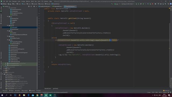Expand the assets folder

[4, 69]
